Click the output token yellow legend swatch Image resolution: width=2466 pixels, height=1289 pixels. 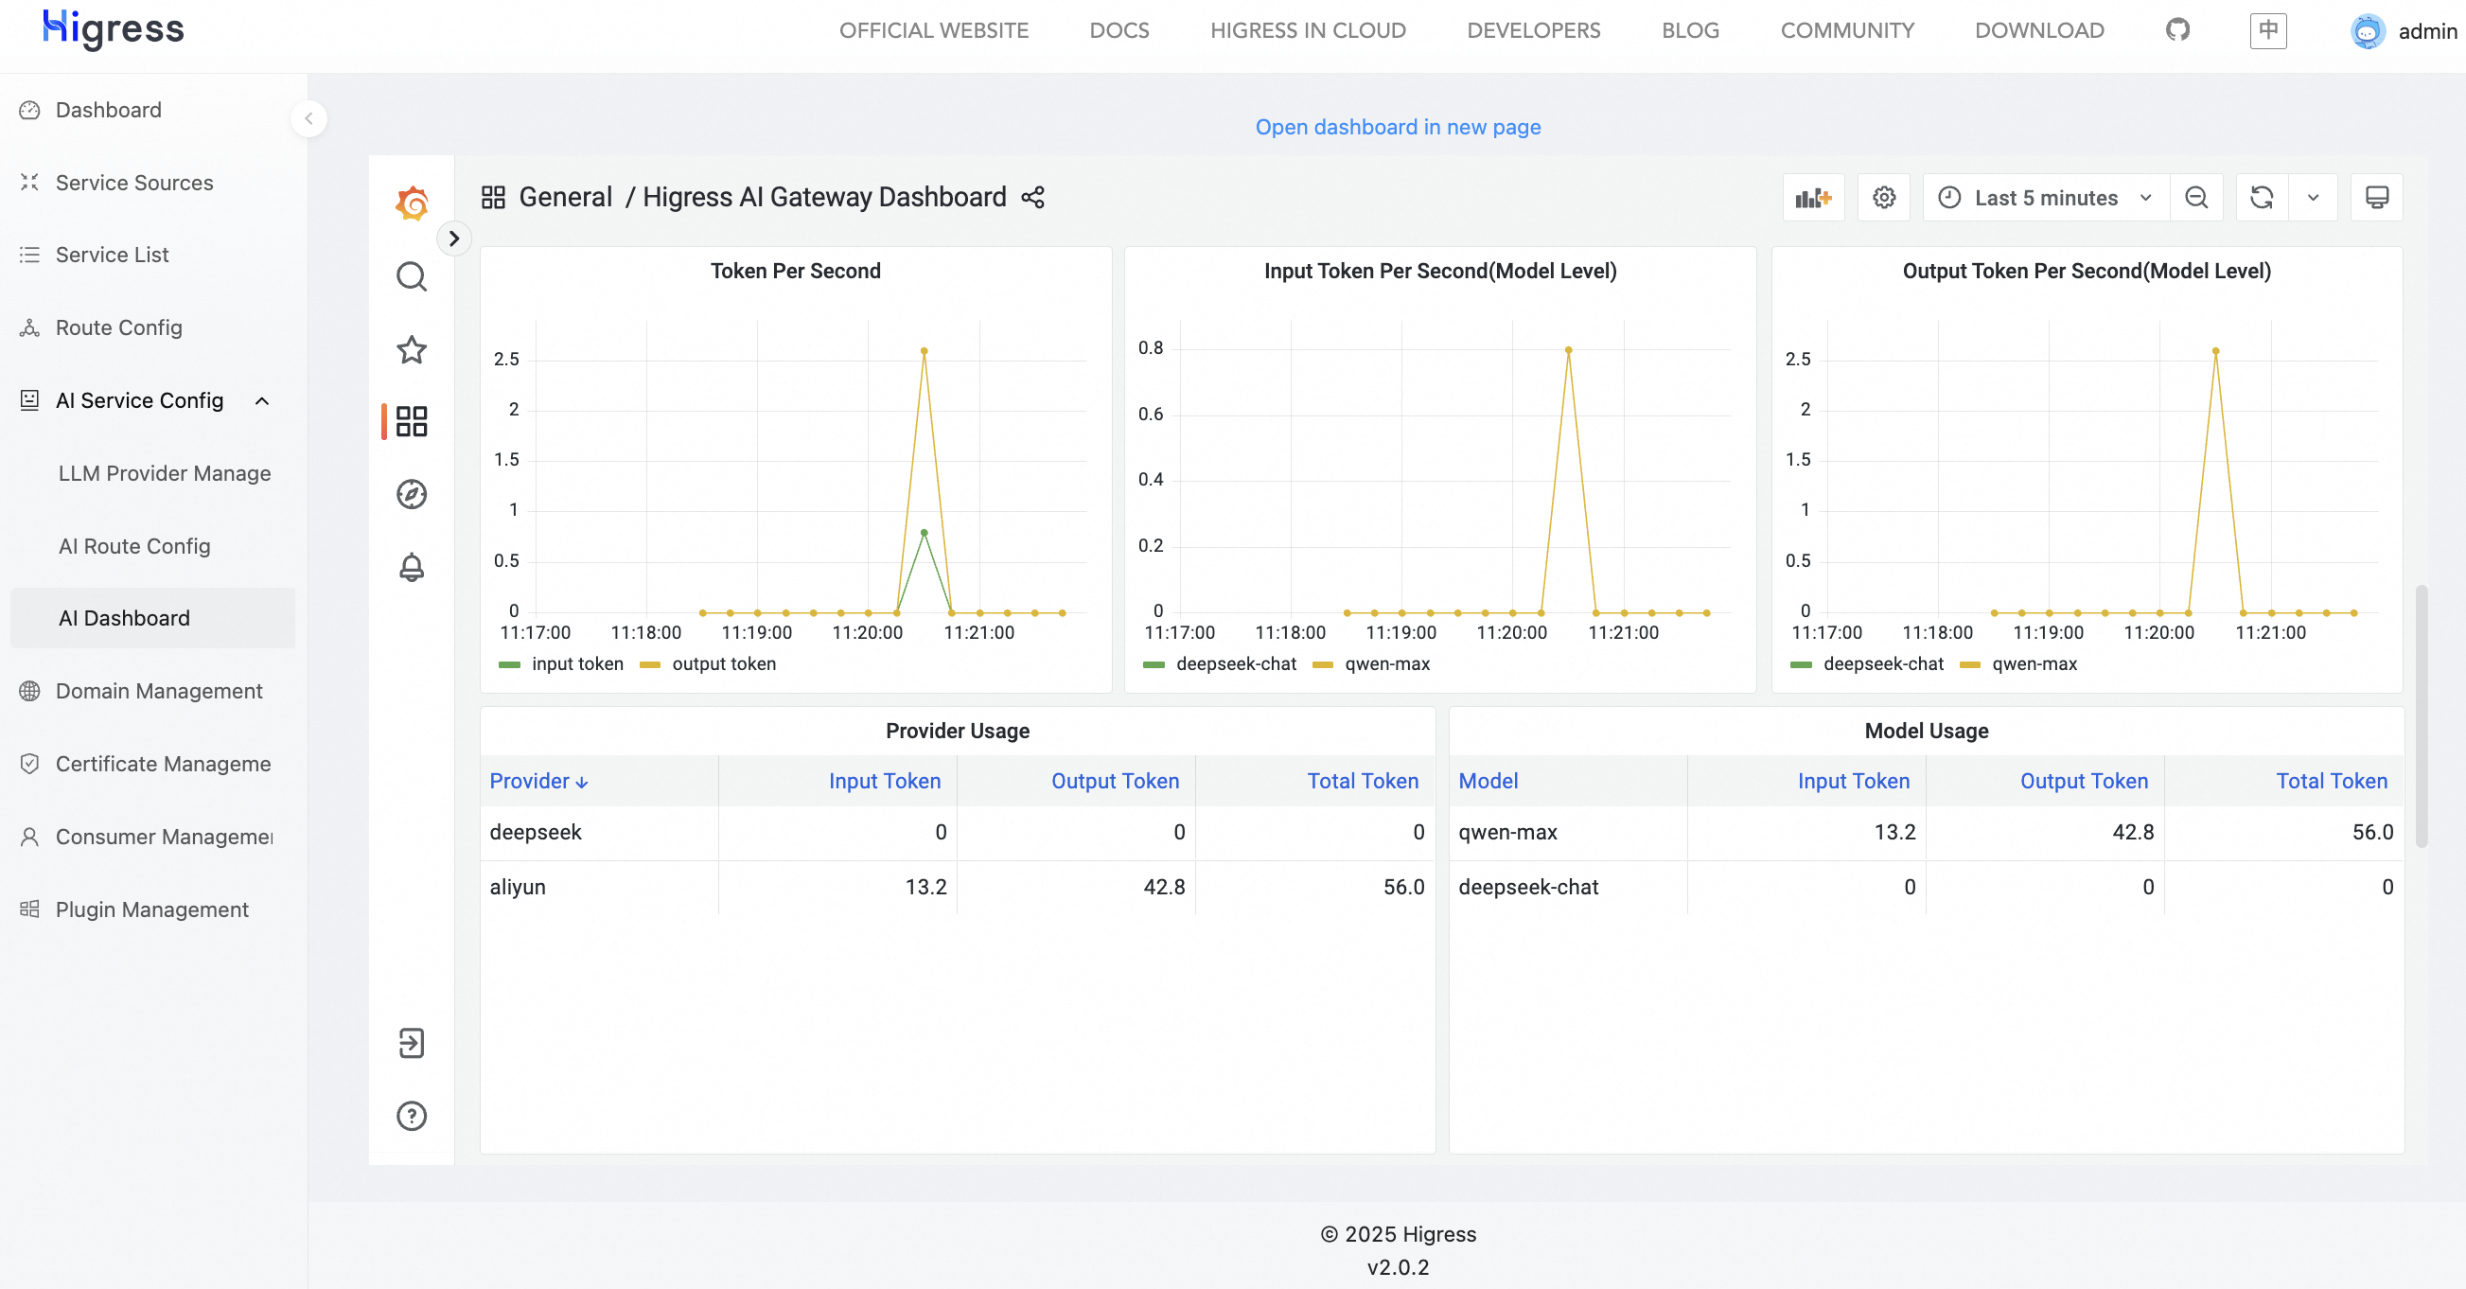pyautogui.click(x=650, y=664)
